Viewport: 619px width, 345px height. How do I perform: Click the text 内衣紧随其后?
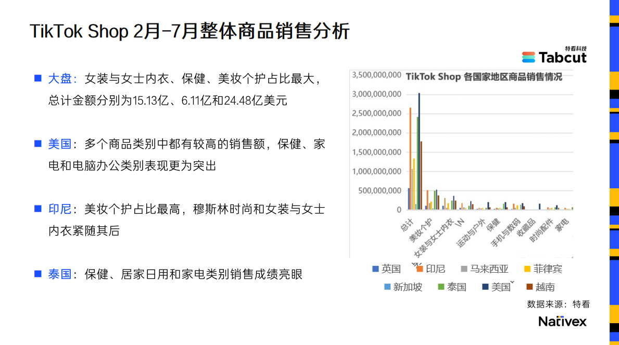point(84,231)
